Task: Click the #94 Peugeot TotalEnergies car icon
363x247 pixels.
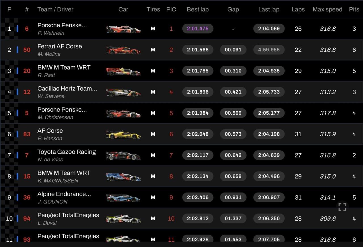Action: [x=123, y=219]
